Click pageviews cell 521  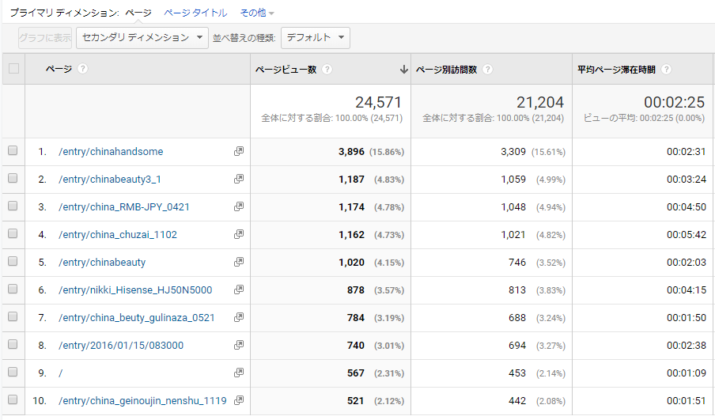click(356, 401)
